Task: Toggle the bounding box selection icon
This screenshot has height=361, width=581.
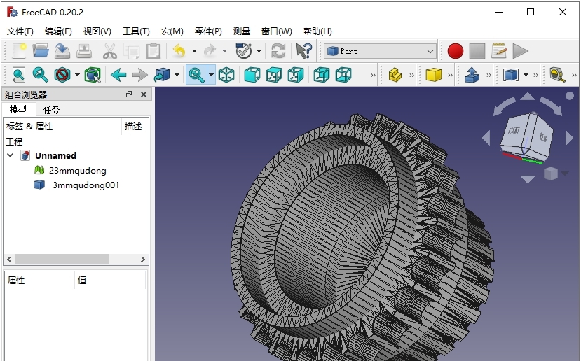Action: click(x=93, y=75)
